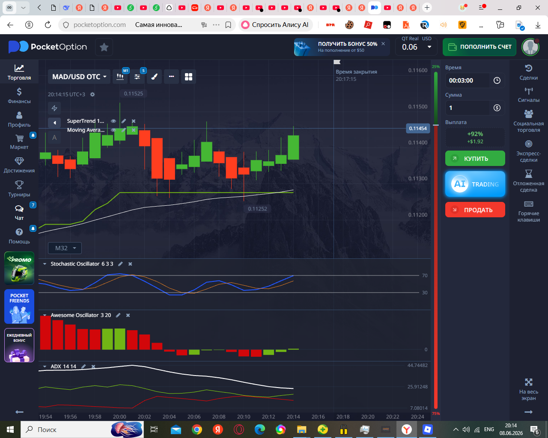Open the Trades history panel
Screen dimensions: 548x438
tap(529, 72)
